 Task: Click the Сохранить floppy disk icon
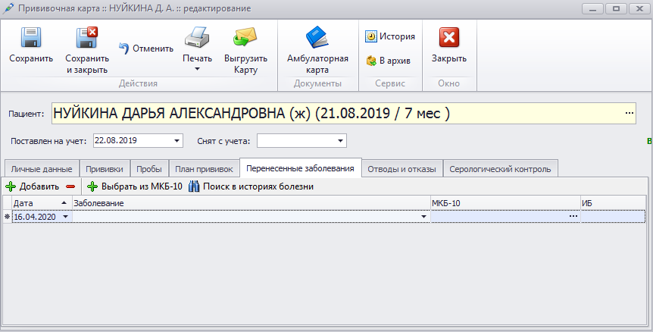(31, 39)
